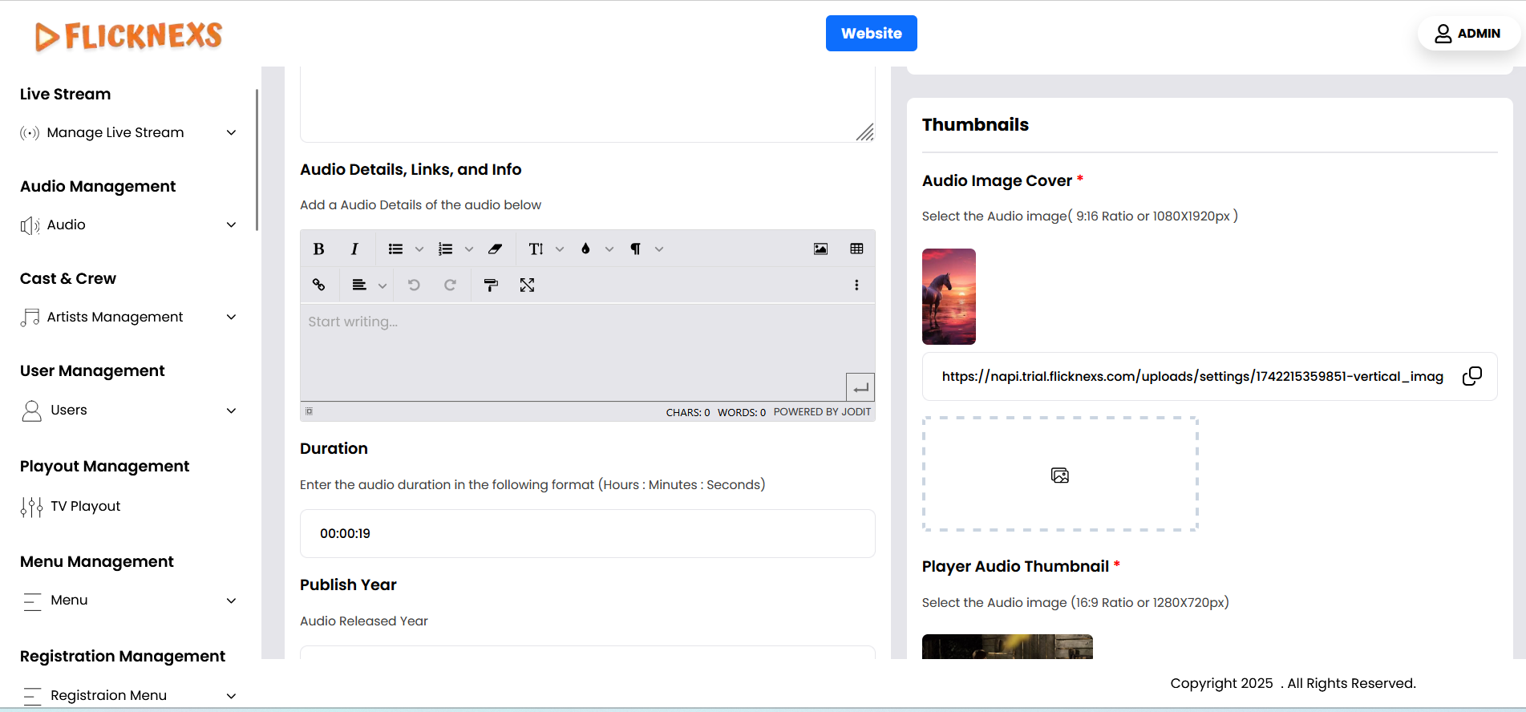Click the insert link icon
The width and height of the screenshot is (1526, 712).
[318, 285]
